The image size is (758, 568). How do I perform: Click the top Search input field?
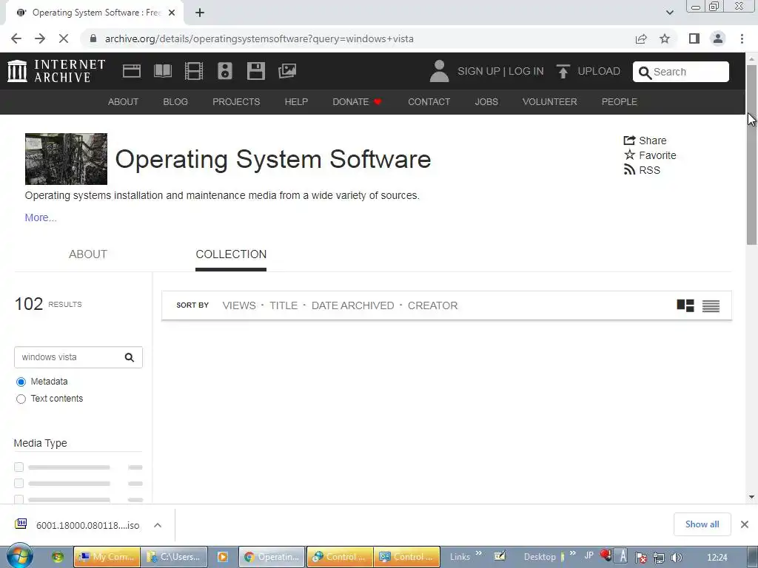[x=681, y=72]
